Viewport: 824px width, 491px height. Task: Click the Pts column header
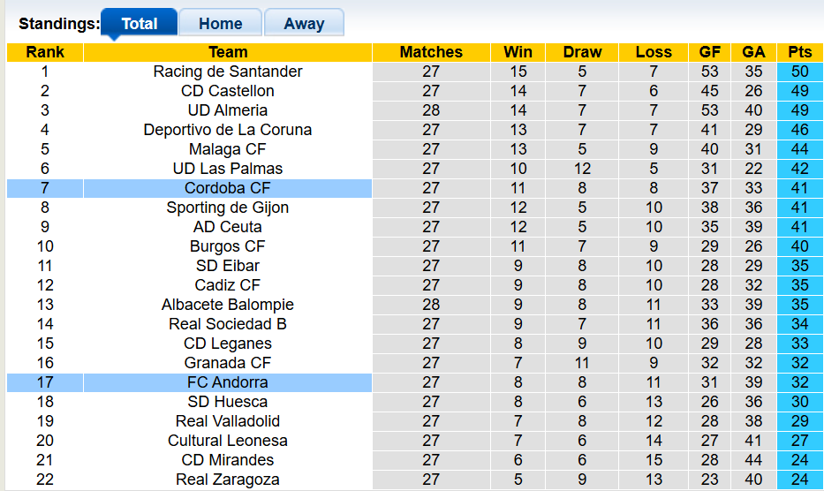point(800,52)
